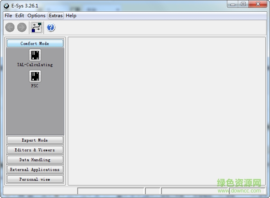Viewport: 270px width, 198px height.
Task: Open the Extras menu
Action: click(56, 16)
